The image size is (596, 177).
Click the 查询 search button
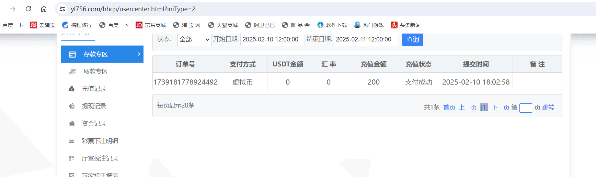[413, 39]
